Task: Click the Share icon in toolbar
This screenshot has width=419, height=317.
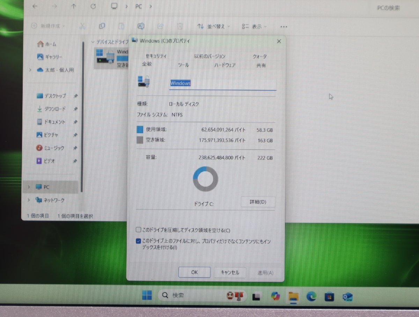Action: coord(160,26)
